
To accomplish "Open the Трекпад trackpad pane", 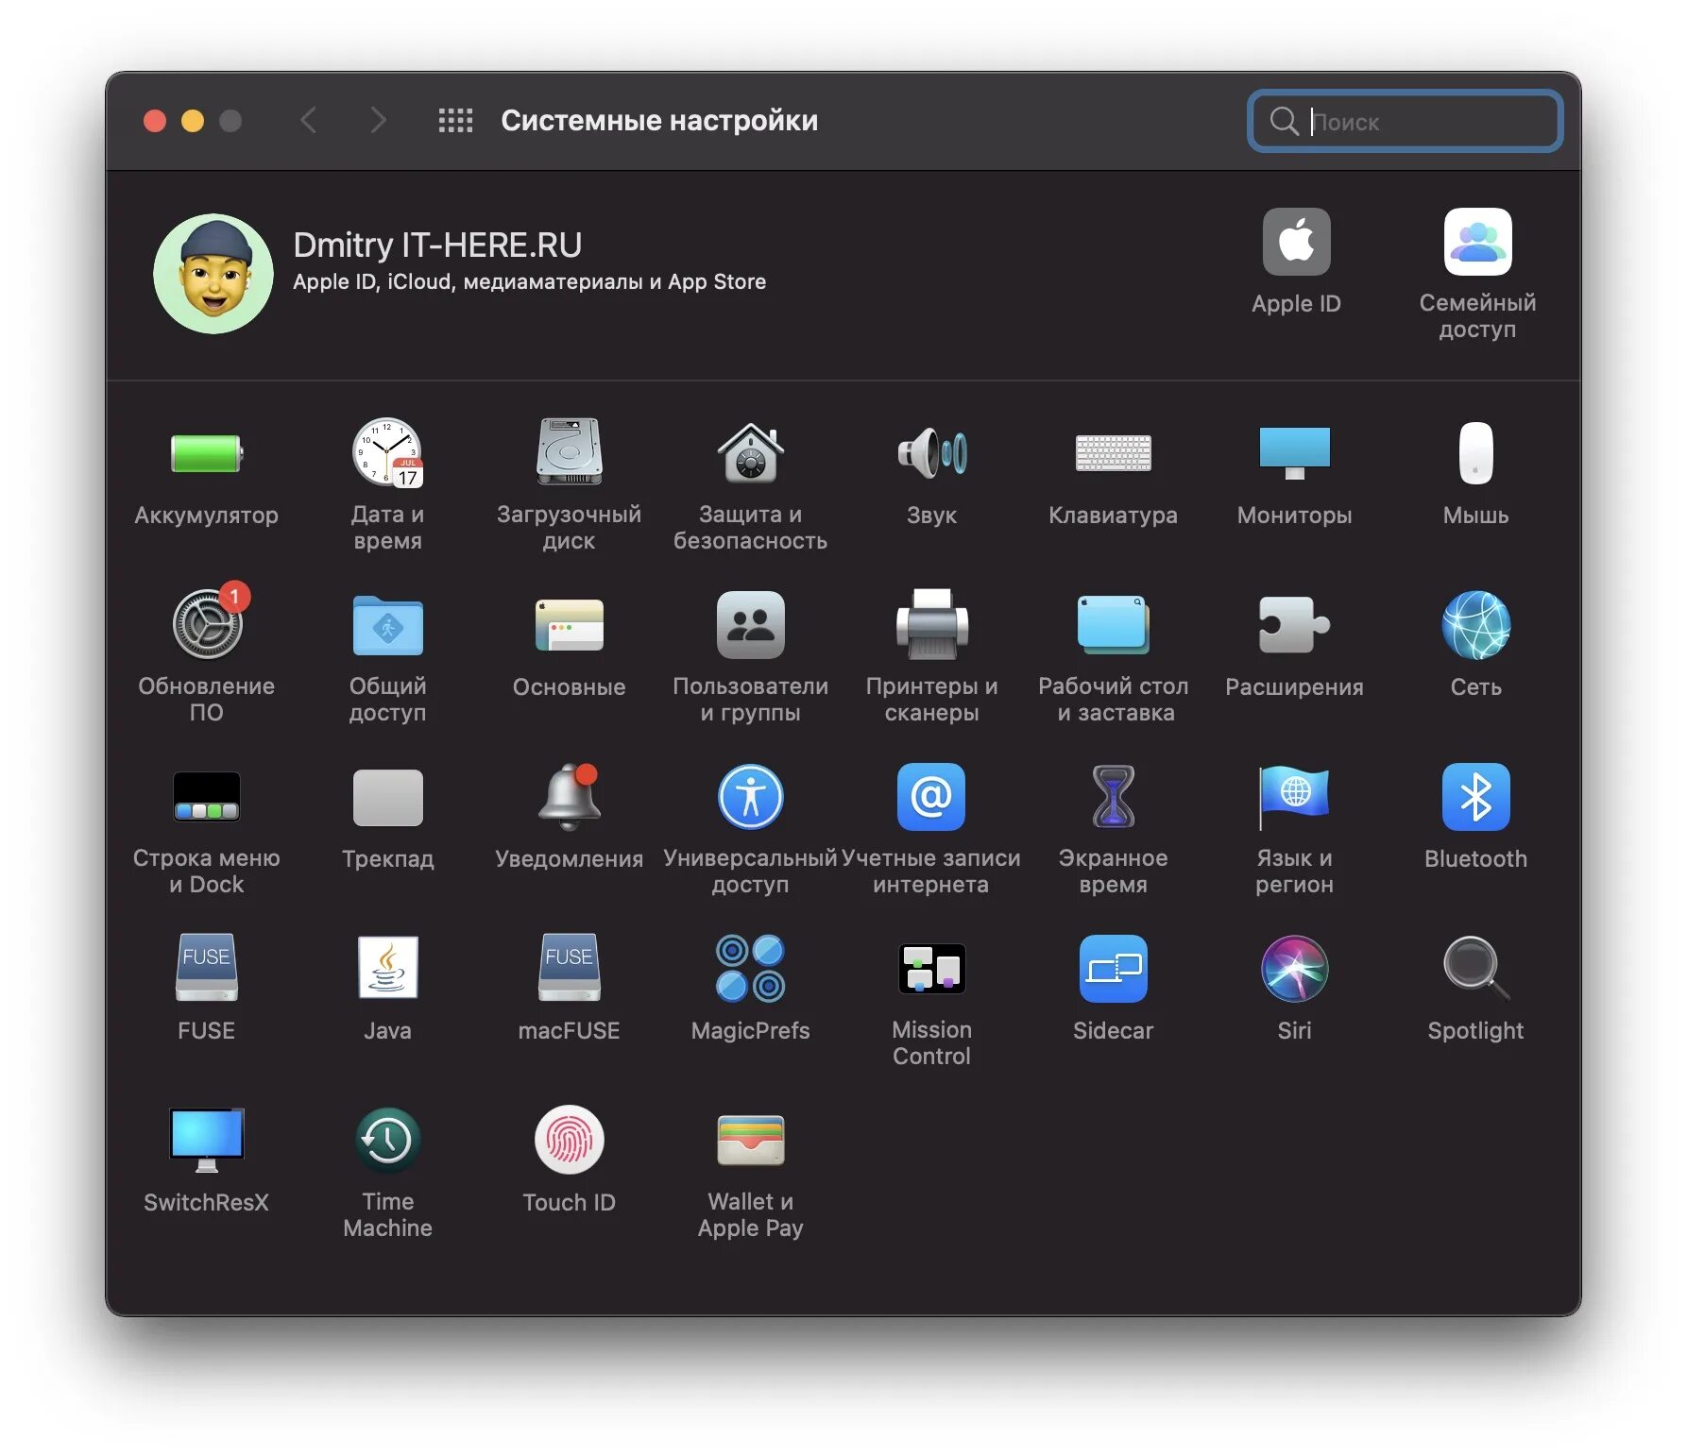I will click(x=387, y=797).
